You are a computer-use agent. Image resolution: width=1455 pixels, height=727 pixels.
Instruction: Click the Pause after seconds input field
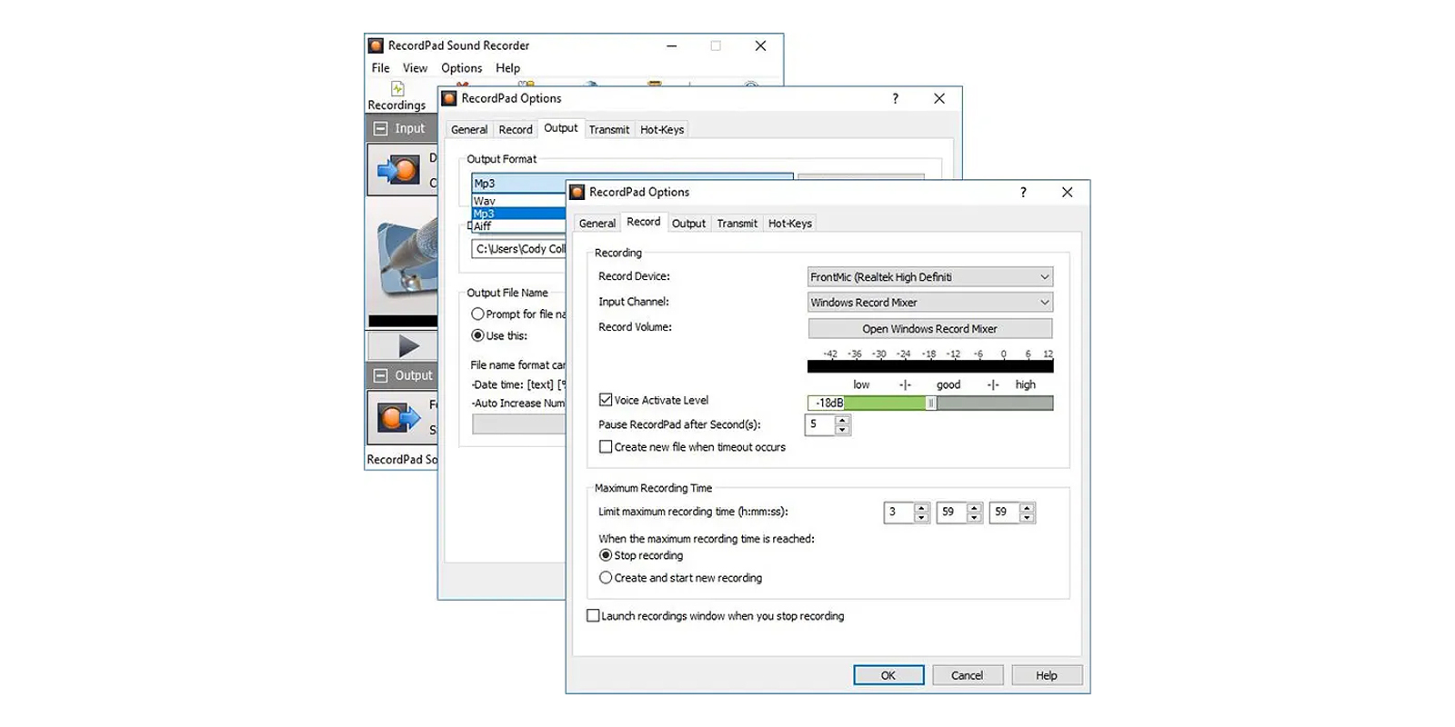coord(820,424)
